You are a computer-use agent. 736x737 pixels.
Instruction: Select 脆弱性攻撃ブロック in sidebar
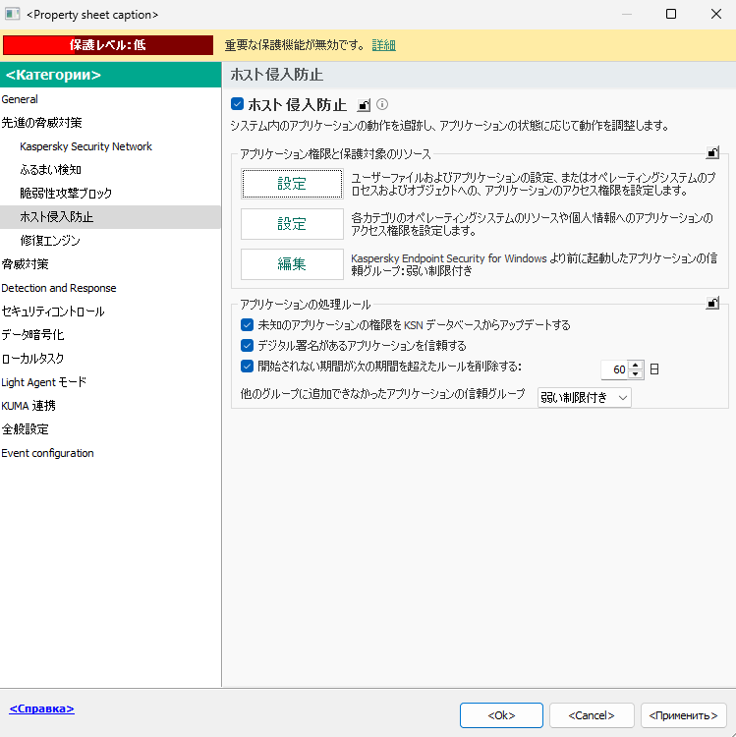(110, 194)
